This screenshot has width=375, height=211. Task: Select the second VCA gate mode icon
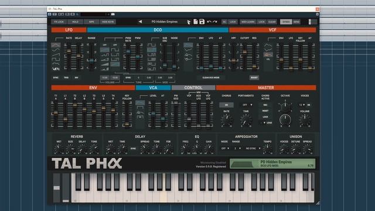pyautogui.click(x=140, y=108)
